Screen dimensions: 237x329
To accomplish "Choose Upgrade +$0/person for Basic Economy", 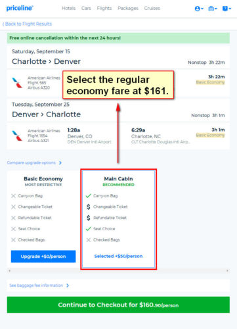I will pos(43,257).
